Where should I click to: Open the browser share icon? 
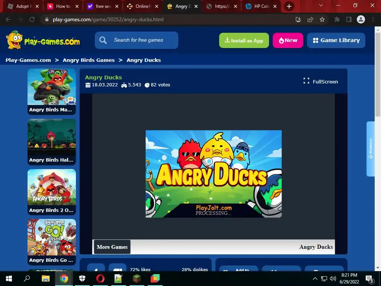(x=310, y=19)
